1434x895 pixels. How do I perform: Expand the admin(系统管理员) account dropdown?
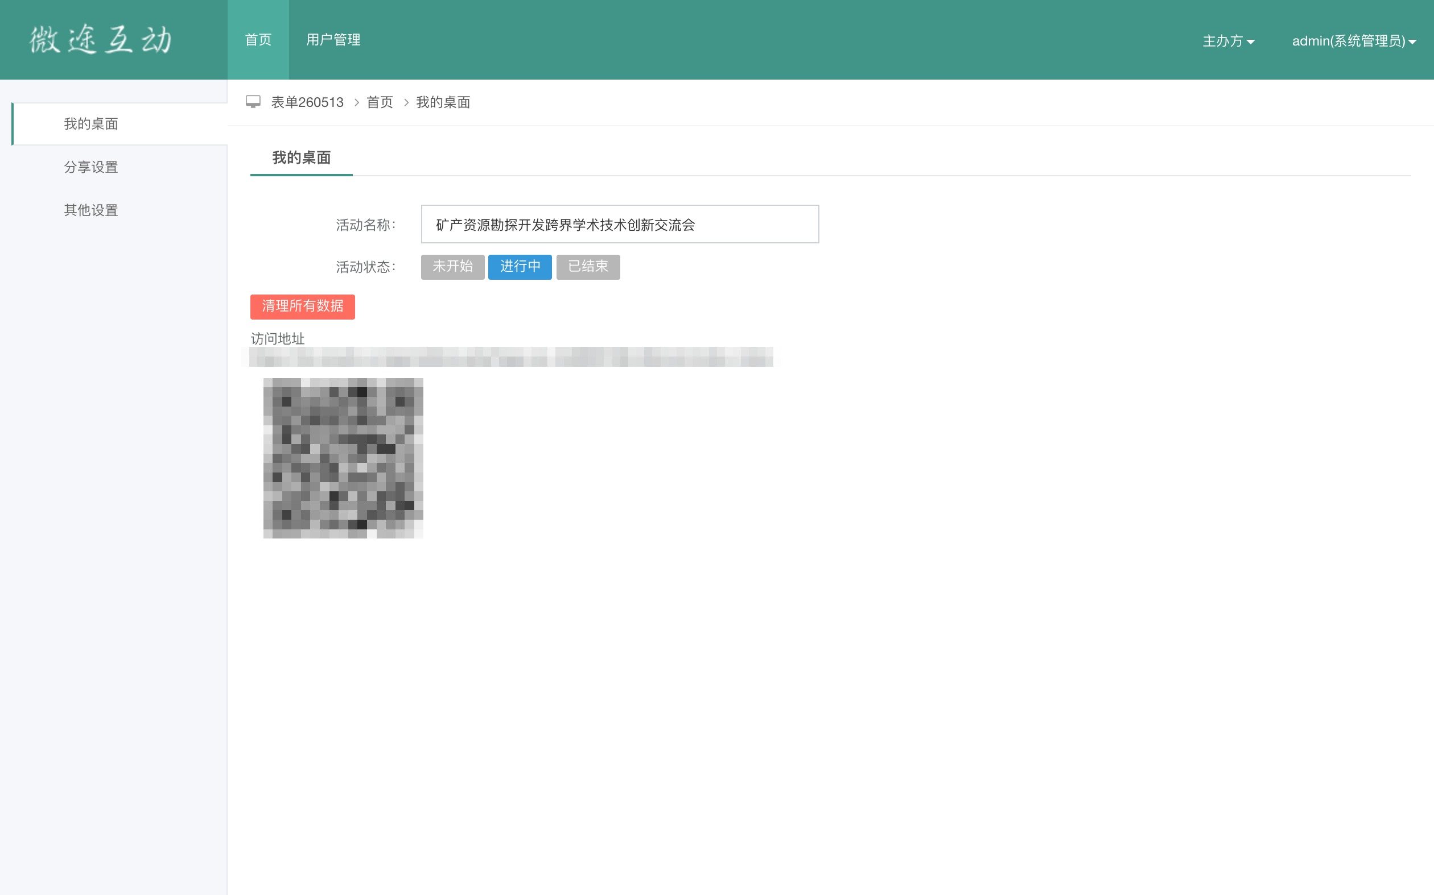1354,41
